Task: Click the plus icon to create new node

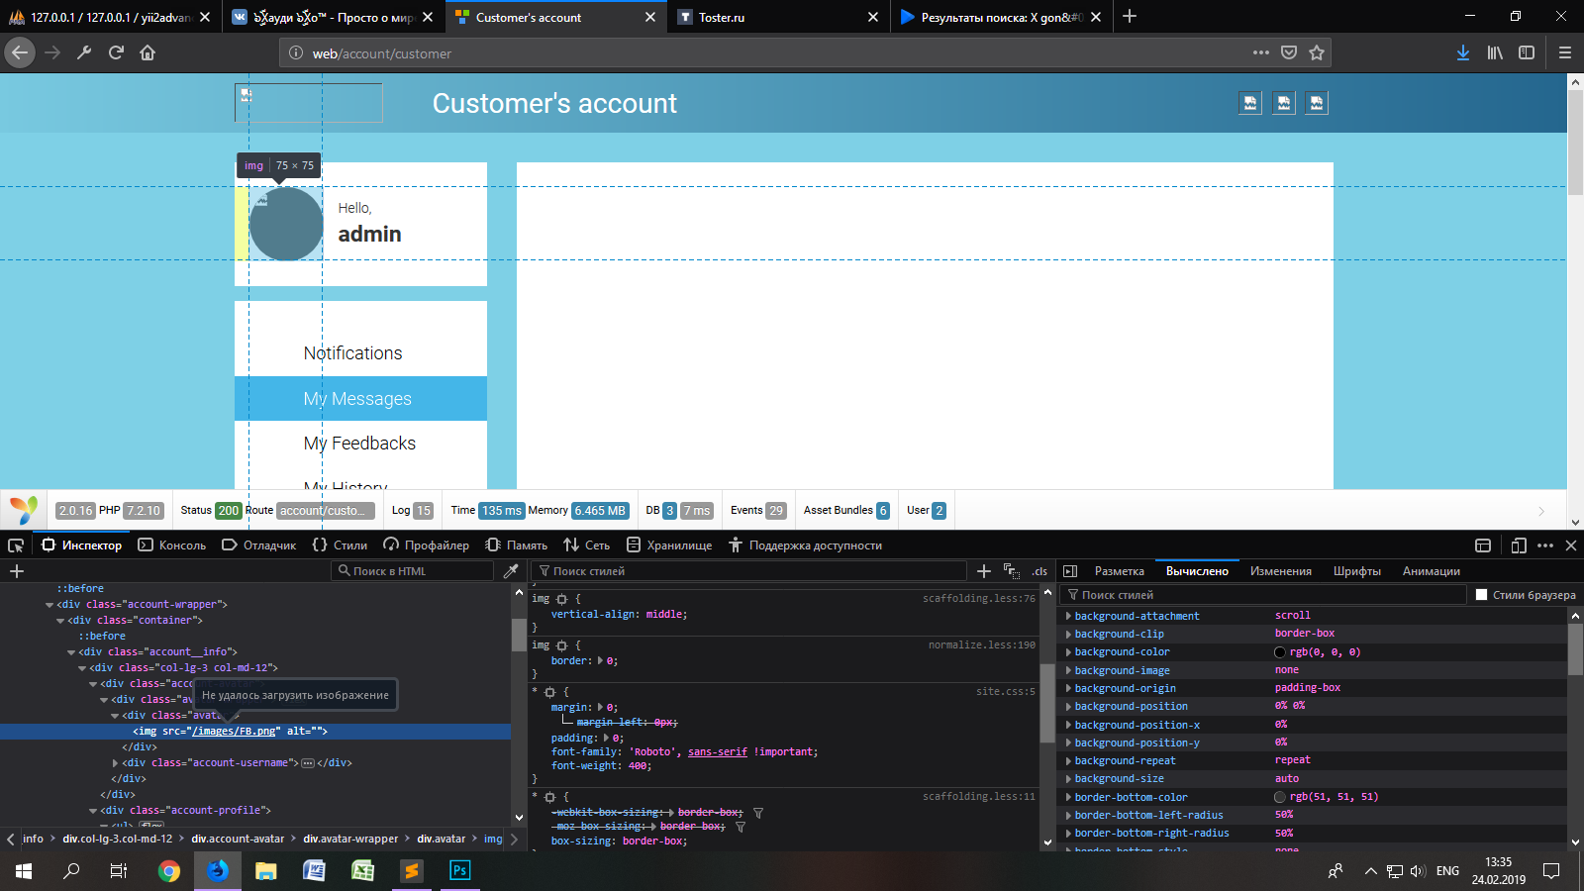Action: coord(17,571)
